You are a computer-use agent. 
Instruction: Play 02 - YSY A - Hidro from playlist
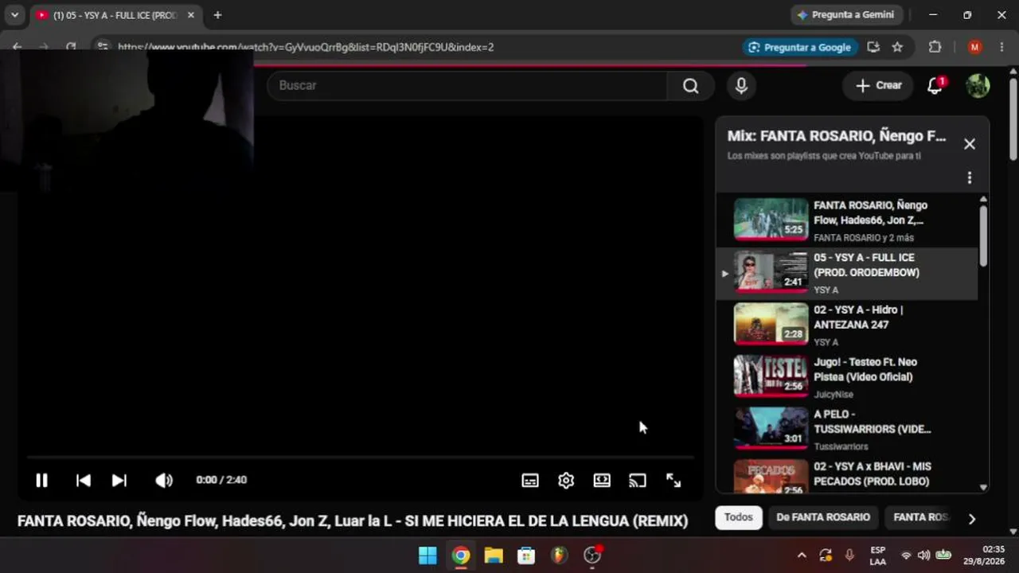click(x=847, y=325)
